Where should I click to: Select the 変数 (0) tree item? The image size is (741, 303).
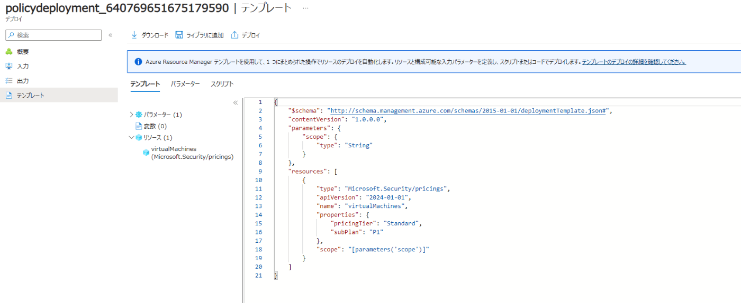click(x=151, y=126)
